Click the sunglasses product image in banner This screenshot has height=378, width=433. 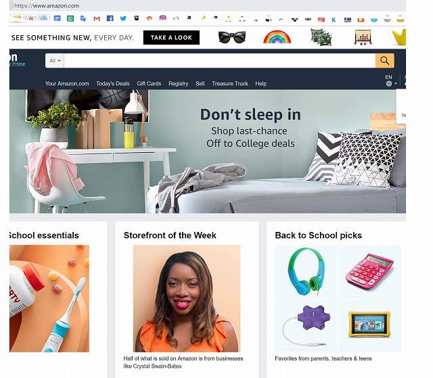coord(231,37)
